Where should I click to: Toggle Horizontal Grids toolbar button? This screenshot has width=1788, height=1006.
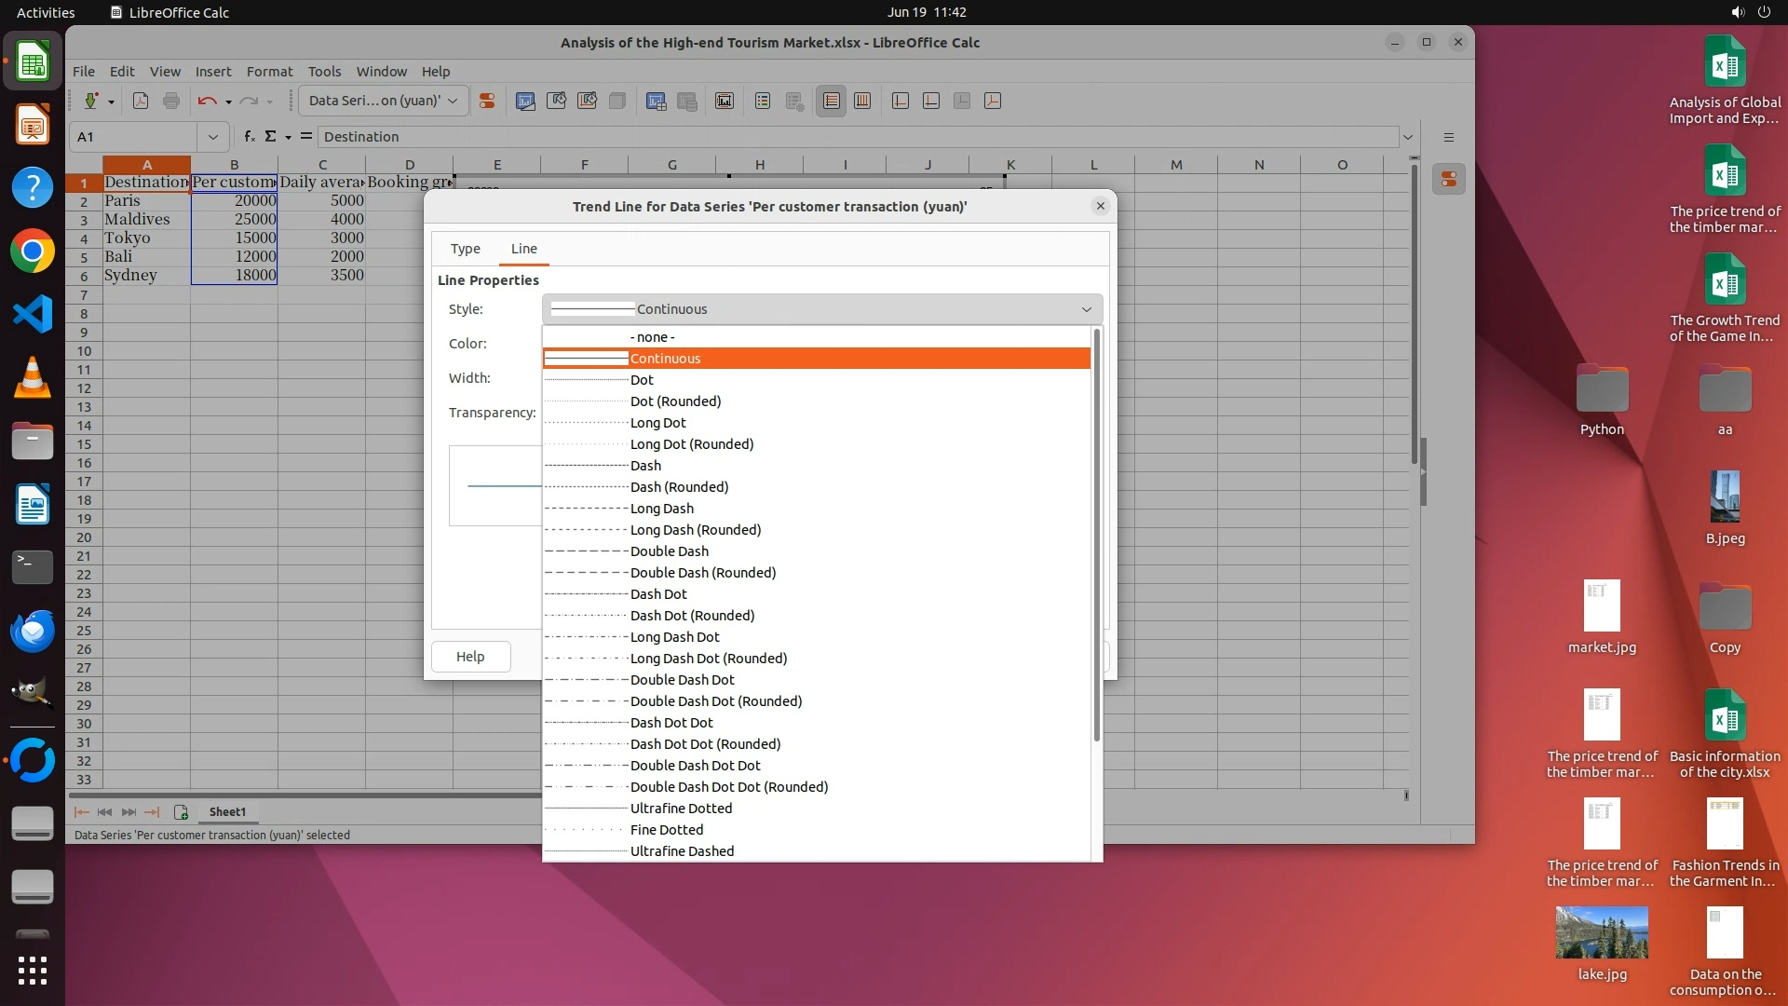click(x=831, y=101)
